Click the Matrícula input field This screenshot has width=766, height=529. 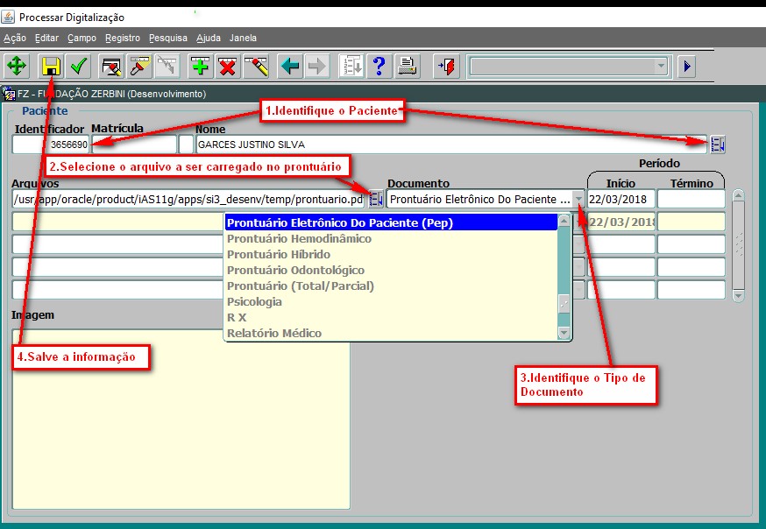[x=134, y=145]
